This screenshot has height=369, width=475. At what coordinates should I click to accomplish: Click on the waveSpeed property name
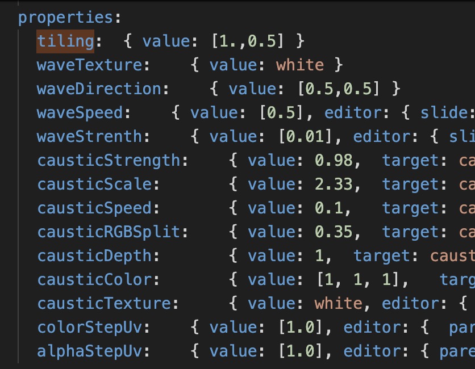[x=80, y=113]
